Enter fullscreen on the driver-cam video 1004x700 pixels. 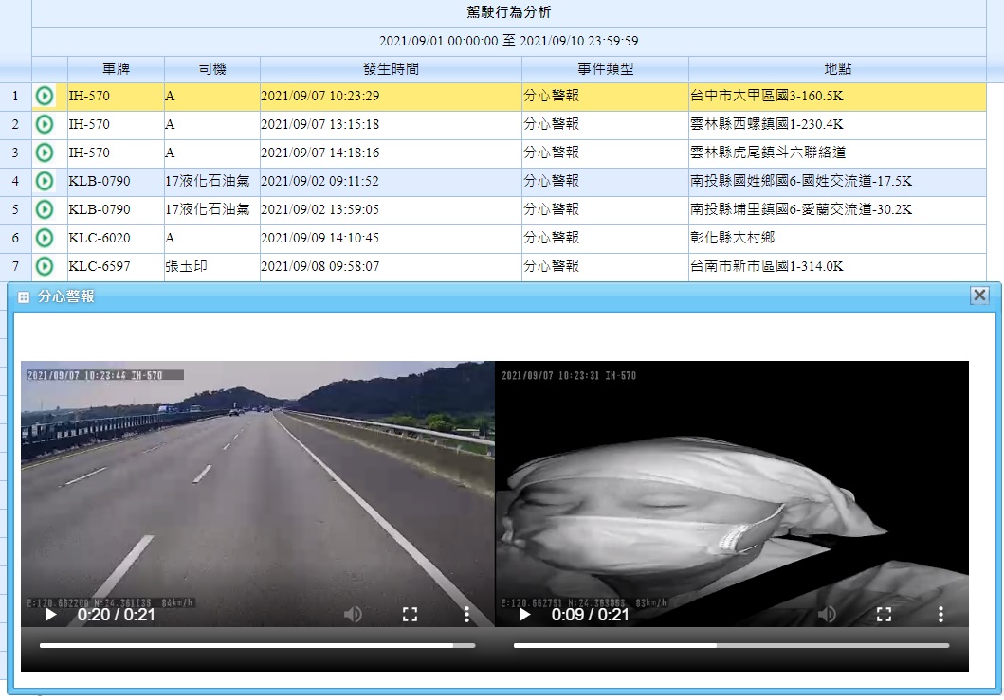click(x=884, y=615)
